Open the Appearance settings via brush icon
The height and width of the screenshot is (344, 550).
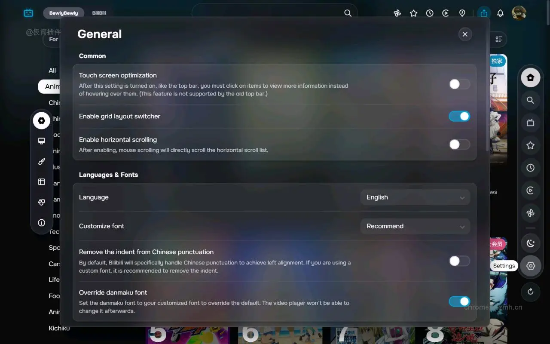41,161
